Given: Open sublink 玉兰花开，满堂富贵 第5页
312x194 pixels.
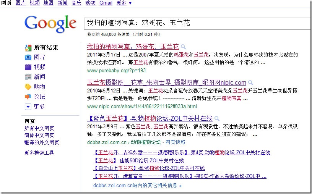Looking at the screenshot, I should click(180, 176).
